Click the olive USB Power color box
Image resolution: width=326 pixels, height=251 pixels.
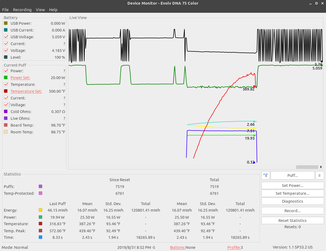click(x=6, y=23)
